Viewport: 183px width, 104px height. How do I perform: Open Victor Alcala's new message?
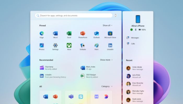(135, 68)
